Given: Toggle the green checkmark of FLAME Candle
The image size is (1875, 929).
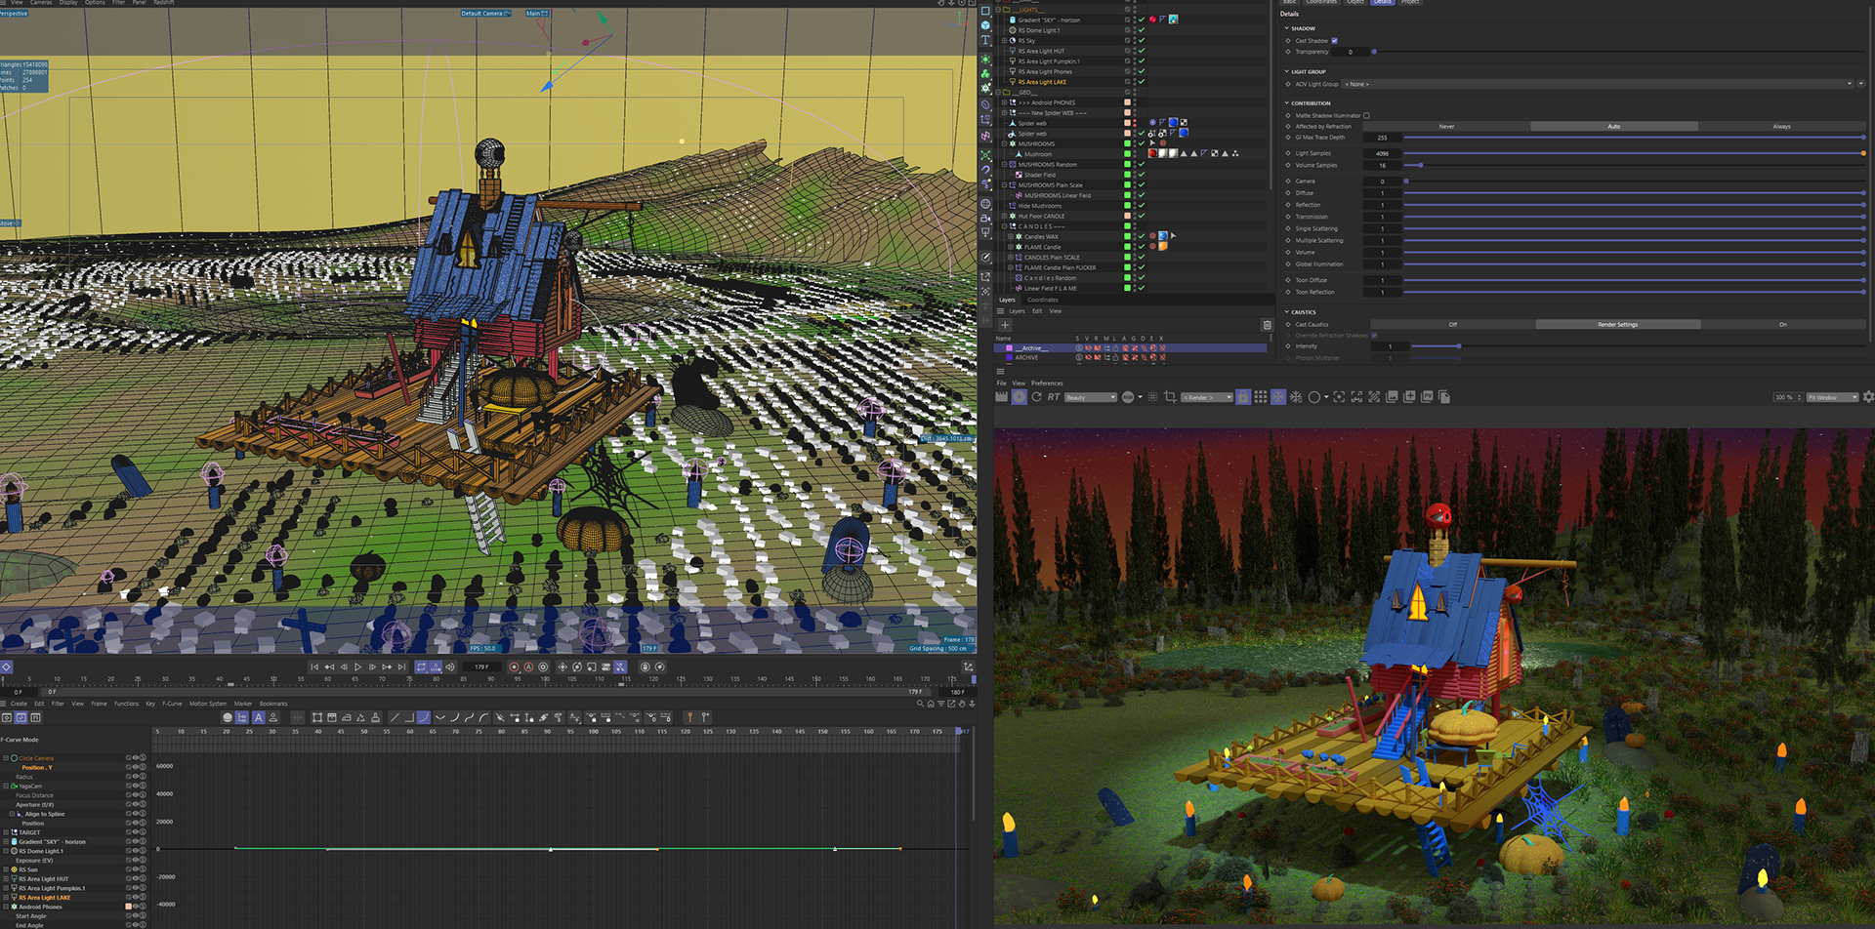Looking at the screenshot, I should [1141, 247].
